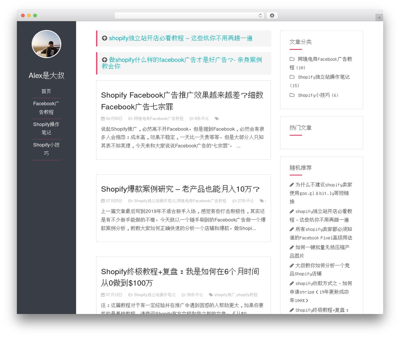Open recommended post 如何一键批量无损压缩产品图片
Screen dimensions: 400x338
pos(320,251)
